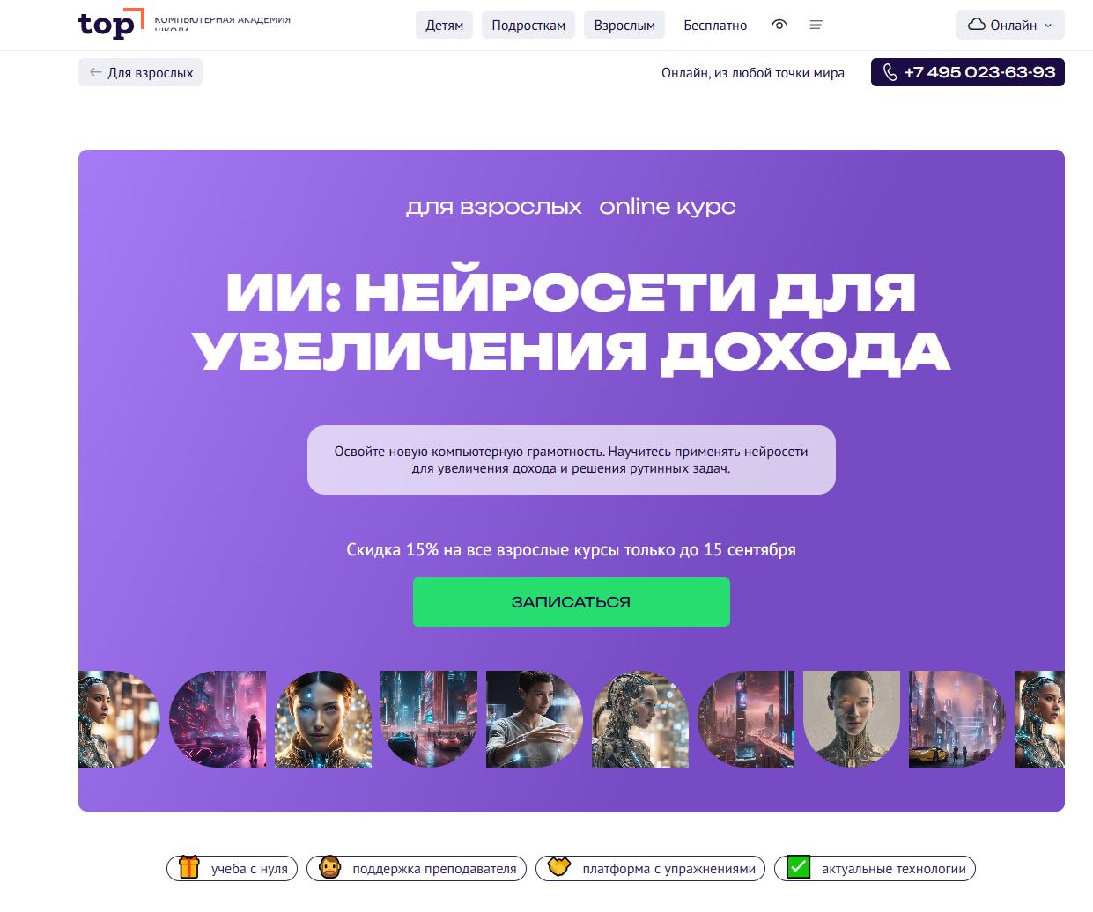
Task: Call +7 495 023-63-93 phone button
Action: 968,72
